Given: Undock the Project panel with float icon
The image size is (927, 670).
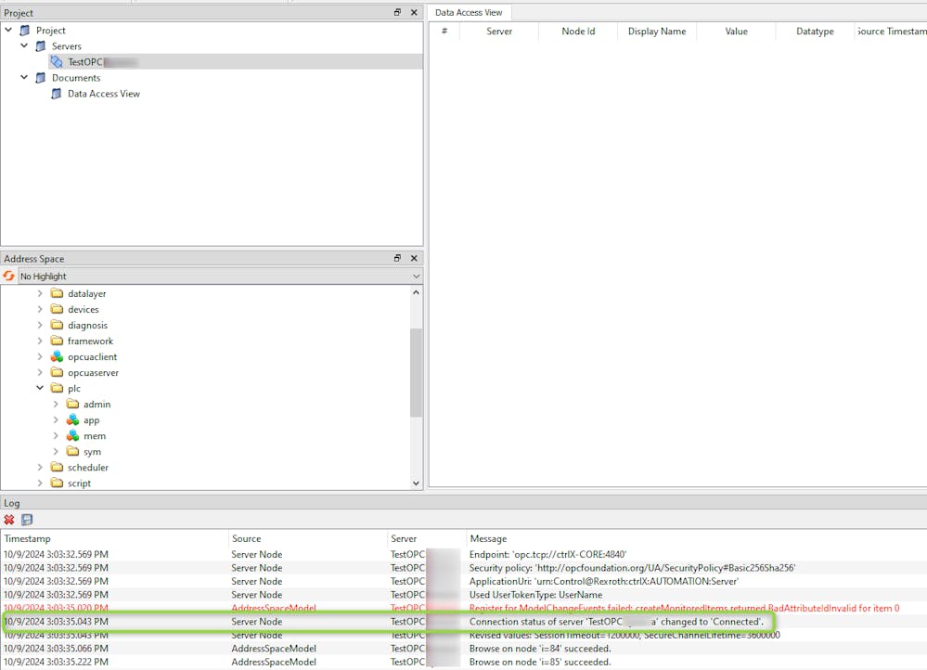Looking at the screenshot, I should pos(397,13).
